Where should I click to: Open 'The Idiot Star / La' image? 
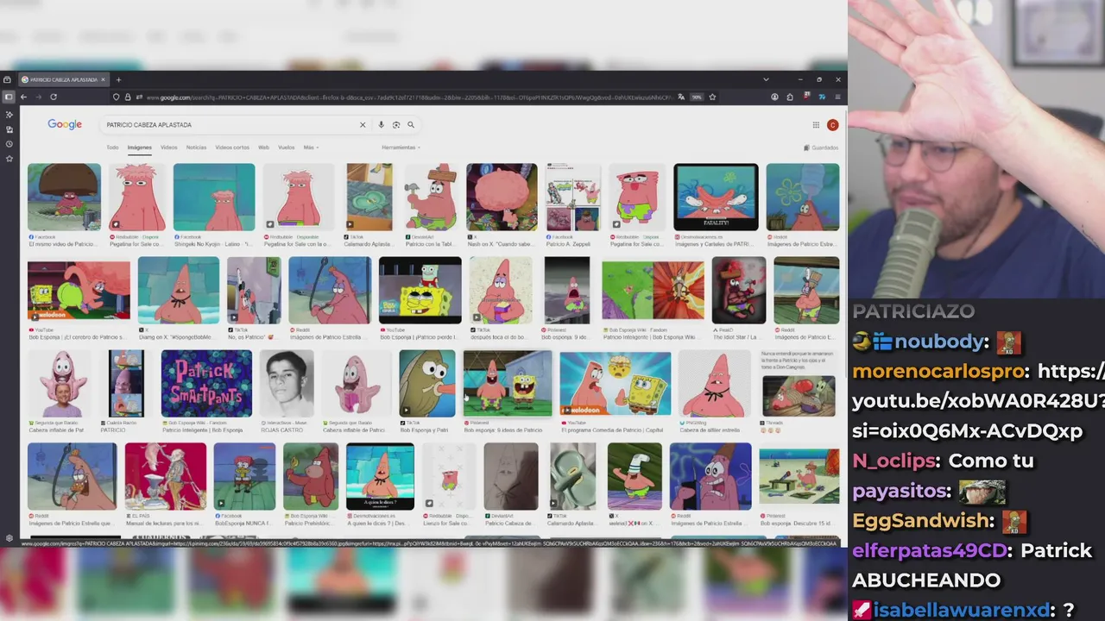tap(738, 291)
